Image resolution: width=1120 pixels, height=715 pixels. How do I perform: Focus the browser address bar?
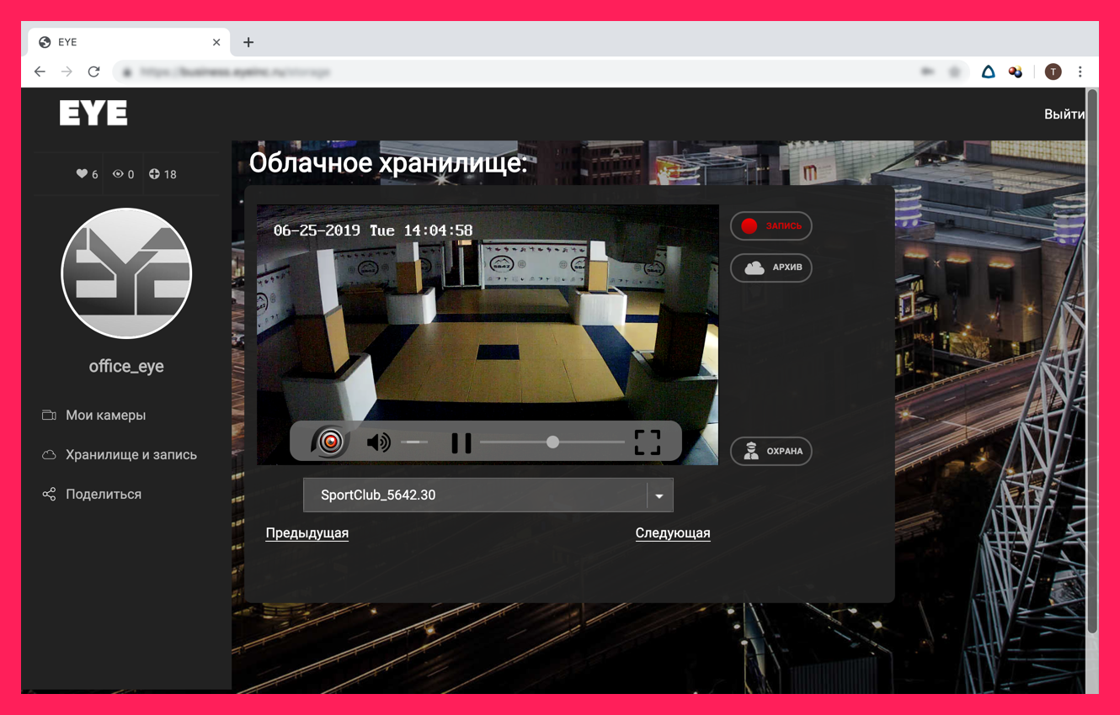click(x=539, y=72)
